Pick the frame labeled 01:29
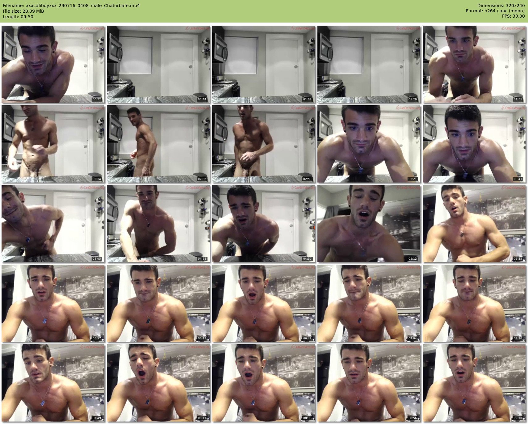The height and width of the screenshot is (424, 528). point(369,64)
